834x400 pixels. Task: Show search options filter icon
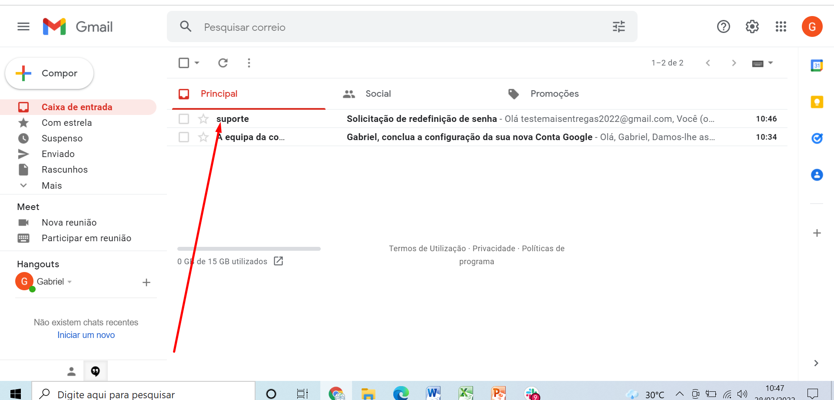click(x=619, y=27)
